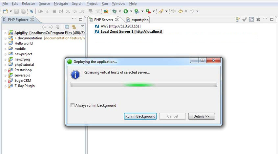Open PHP Explorer view menu dropdown
The image size is (278, 154).
(82, 26)
